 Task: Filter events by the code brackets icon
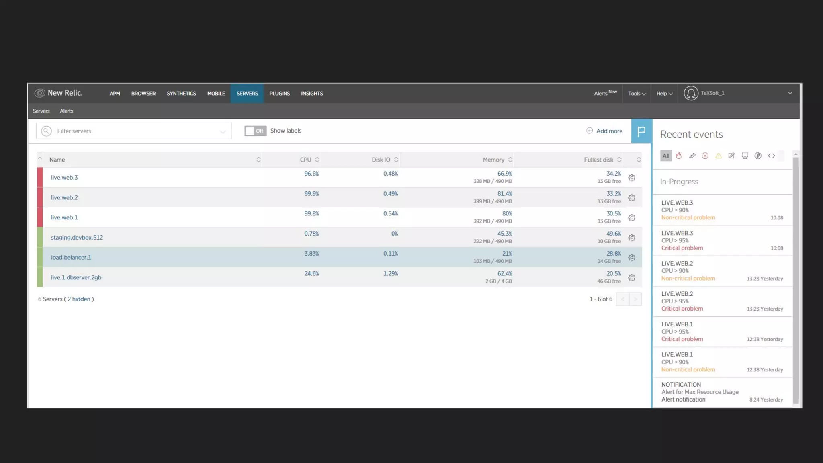(771, 156)
